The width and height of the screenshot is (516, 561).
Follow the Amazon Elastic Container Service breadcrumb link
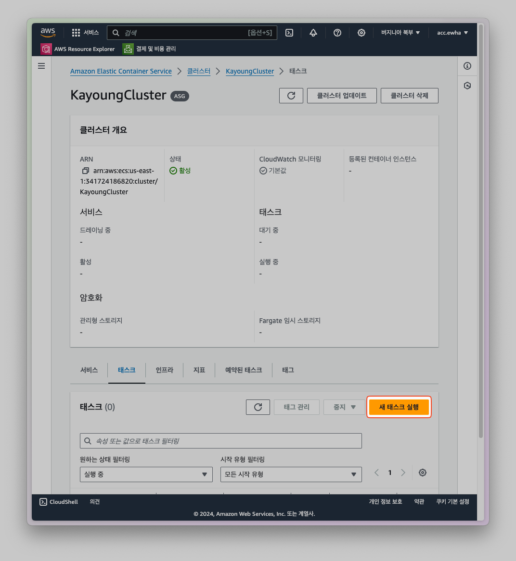(x=121, y=71)
